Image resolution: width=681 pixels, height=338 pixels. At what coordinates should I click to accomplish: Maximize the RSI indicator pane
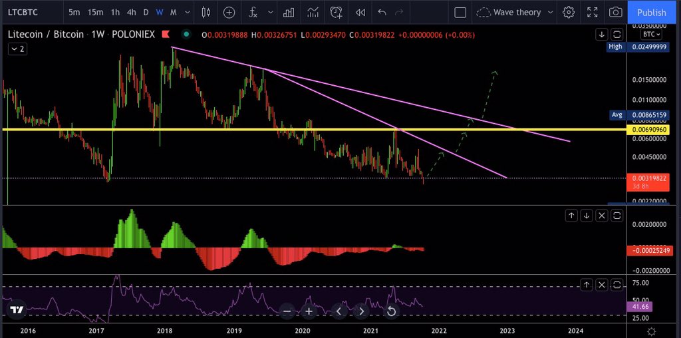[616, 285]
